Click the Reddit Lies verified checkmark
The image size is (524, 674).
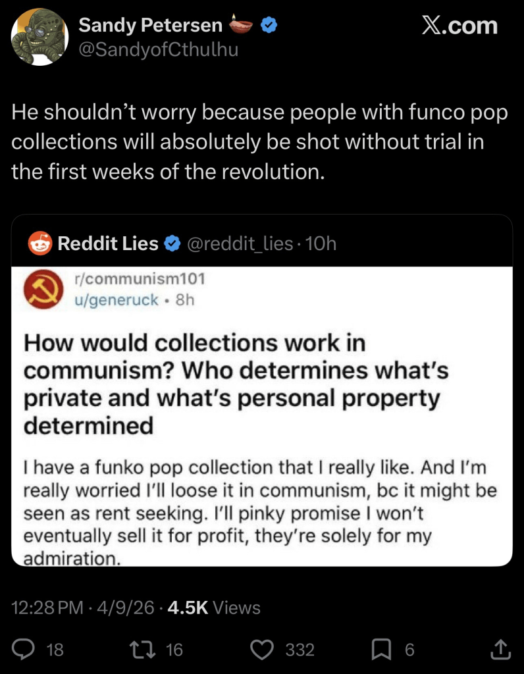point(172,244)
